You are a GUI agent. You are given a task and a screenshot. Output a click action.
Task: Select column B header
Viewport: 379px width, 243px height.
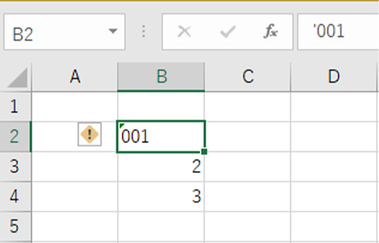[161, 77]
